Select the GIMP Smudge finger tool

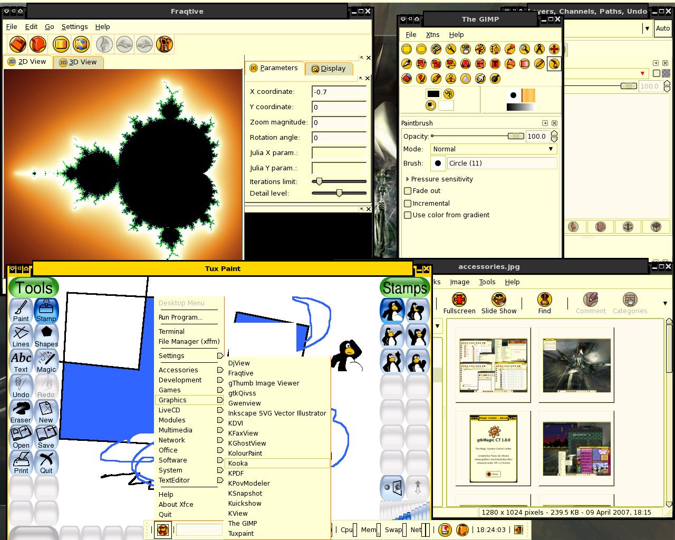pos(480,79)
